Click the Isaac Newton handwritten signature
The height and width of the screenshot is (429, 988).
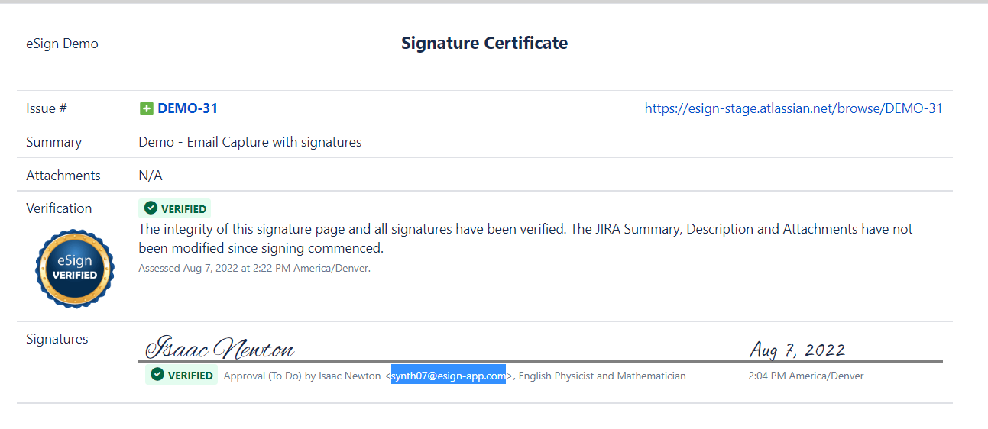[220, 349]
